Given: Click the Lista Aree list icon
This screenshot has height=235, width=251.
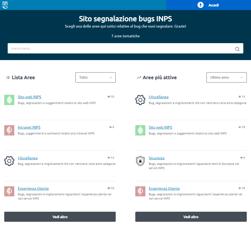Looking at the screenshot, I should pos(8,78).
